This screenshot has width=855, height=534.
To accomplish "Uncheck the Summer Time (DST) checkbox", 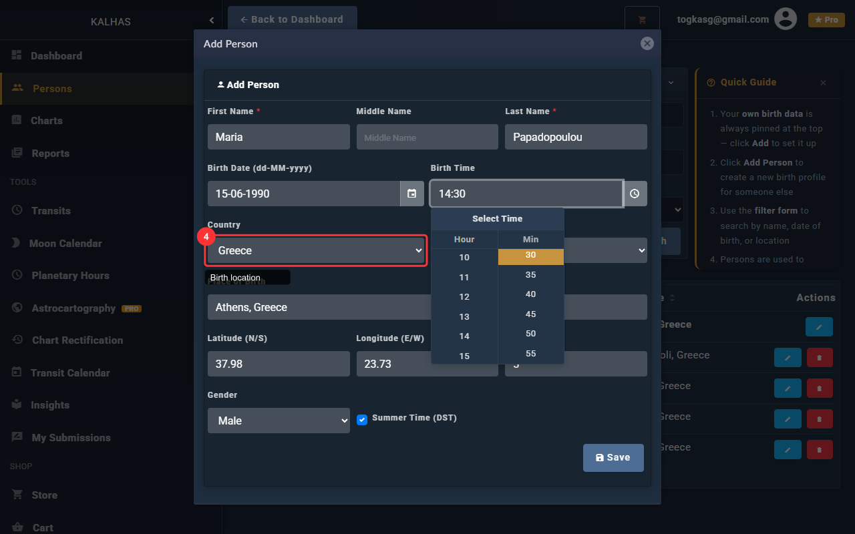I will coord(362,420).
